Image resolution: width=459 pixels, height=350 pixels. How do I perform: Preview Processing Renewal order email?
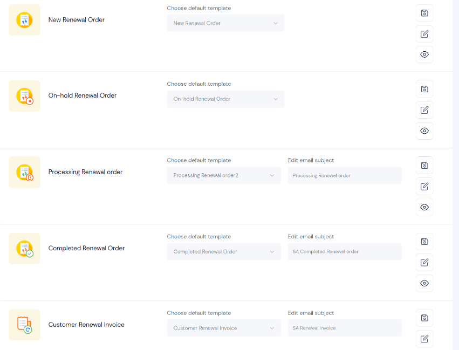coord(424,207)
